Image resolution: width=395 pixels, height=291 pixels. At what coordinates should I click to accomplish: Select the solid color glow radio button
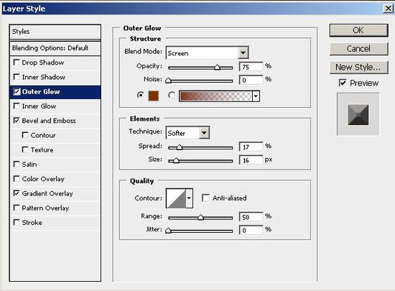[x=141, y=96]
